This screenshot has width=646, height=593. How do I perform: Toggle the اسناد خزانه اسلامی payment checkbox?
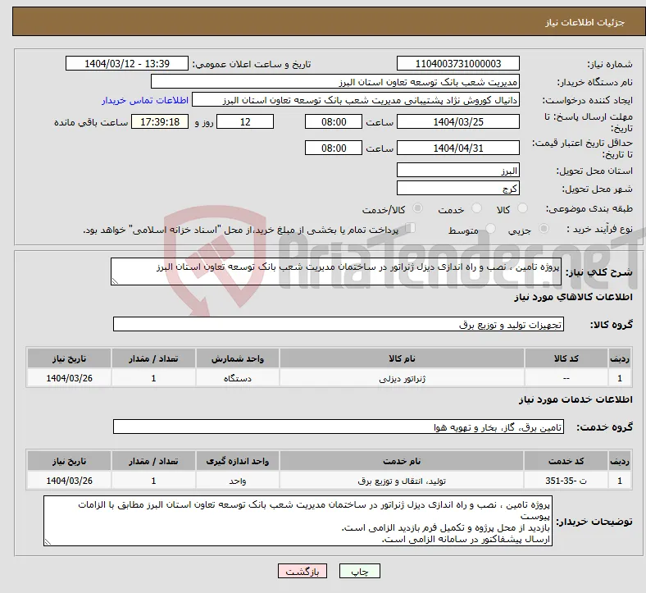(410, 228)
